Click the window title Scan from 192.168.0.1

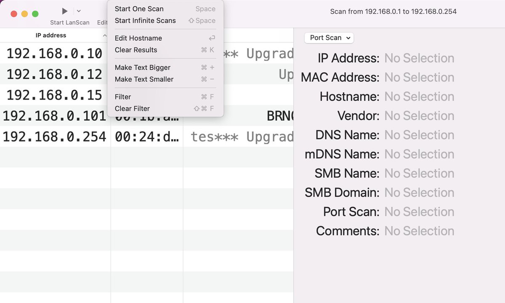tap(393, 11)
